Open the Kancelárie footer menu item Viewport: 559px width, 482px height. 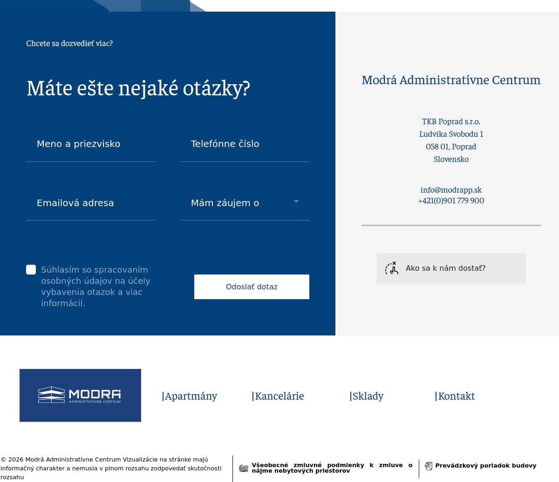[278, 396]
